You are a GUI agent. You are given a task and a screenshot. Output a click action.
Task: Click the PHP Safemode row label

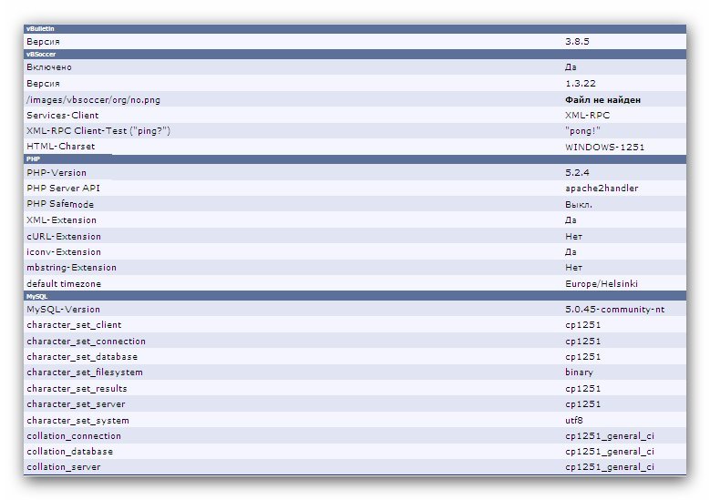pos(60,204)
